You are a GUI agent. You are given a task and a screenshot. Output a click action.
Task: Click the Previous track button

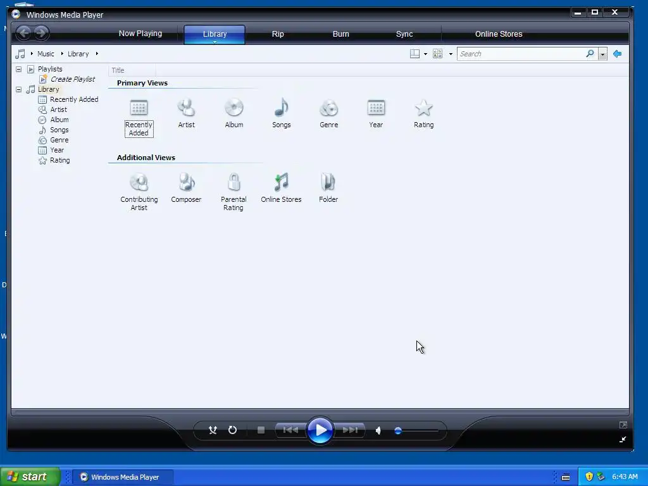pos(290,430)
